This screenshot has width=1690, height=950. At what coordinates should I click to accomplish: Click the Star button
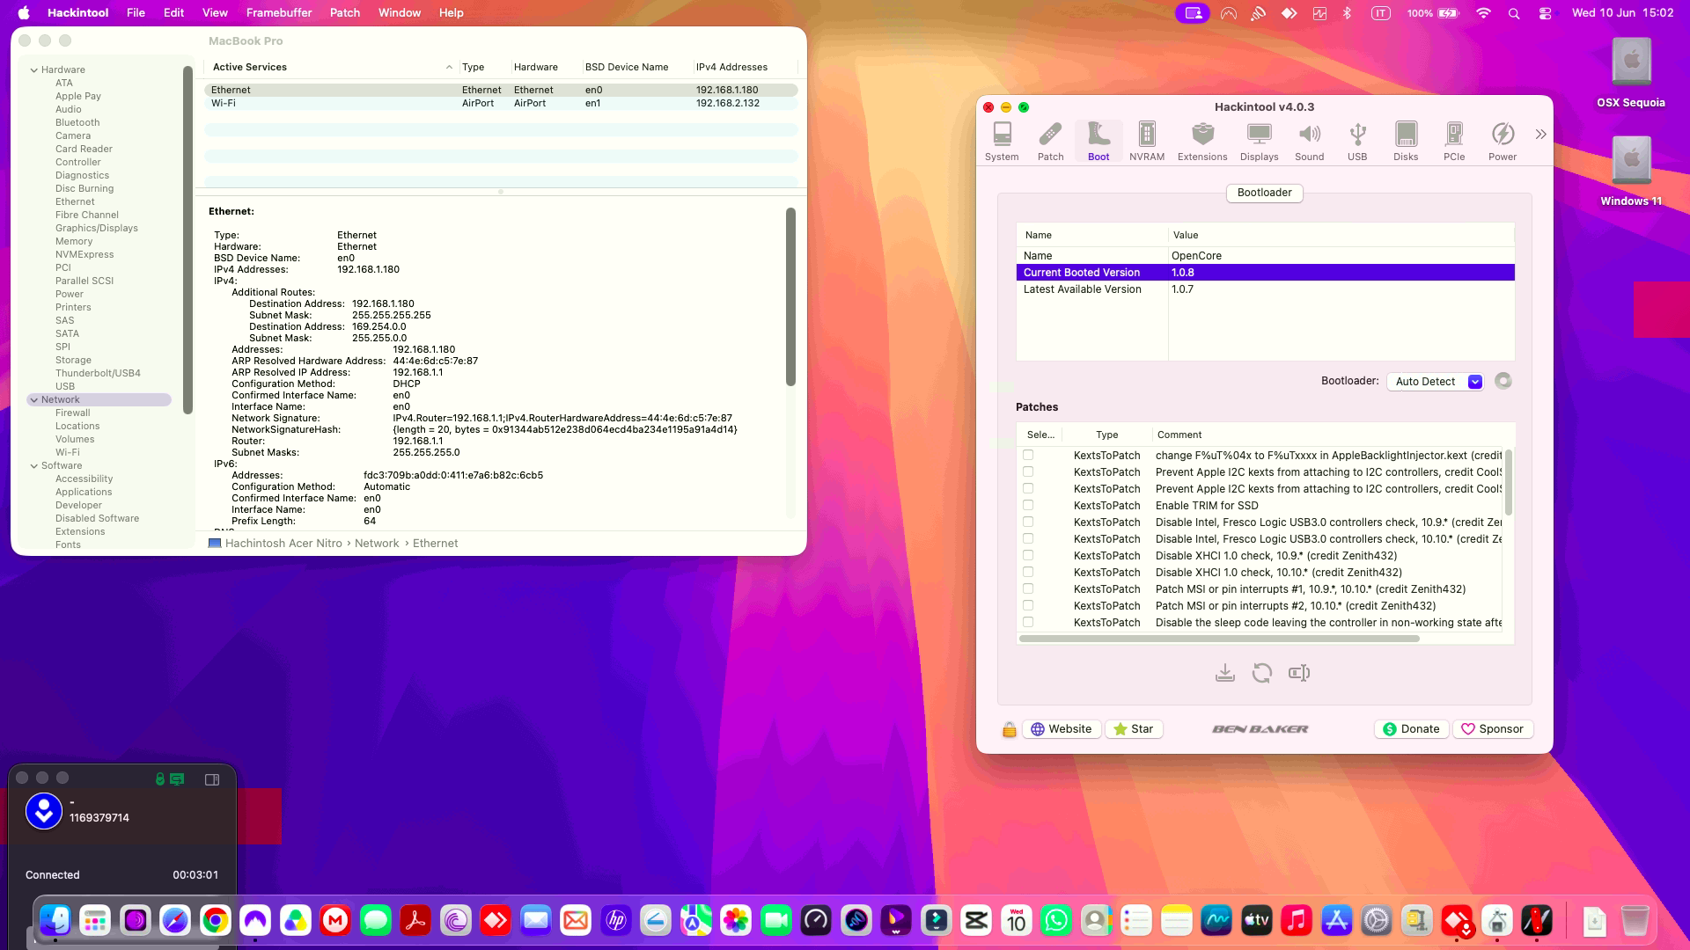(1134, 729)
